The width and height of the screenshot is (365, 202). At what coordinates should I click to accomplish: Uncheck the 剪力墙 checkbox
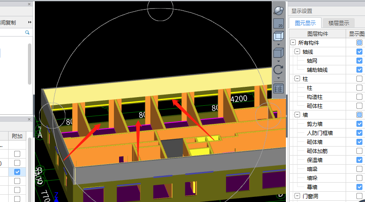click(x=359, y=124)
